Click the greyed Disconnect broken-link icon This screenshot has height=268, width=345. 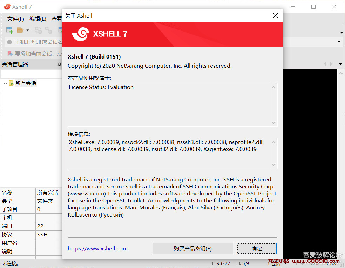(x=38, y=30)
